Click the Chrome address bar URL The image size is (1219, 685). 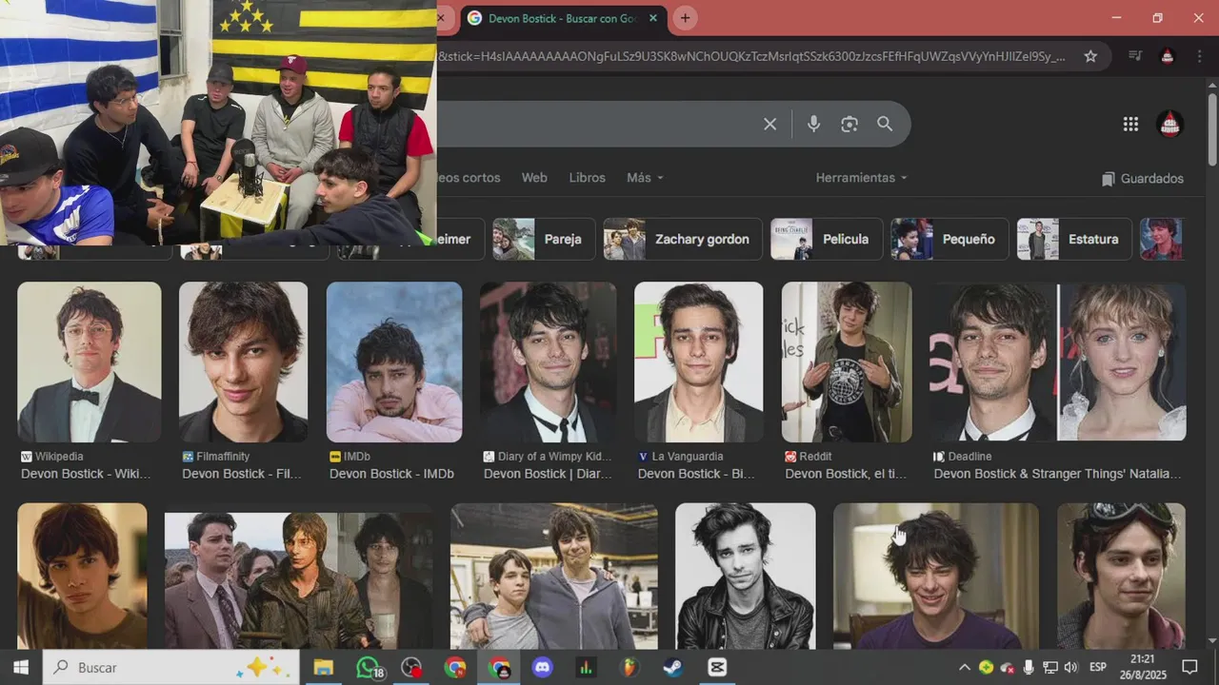click(752, 56)
